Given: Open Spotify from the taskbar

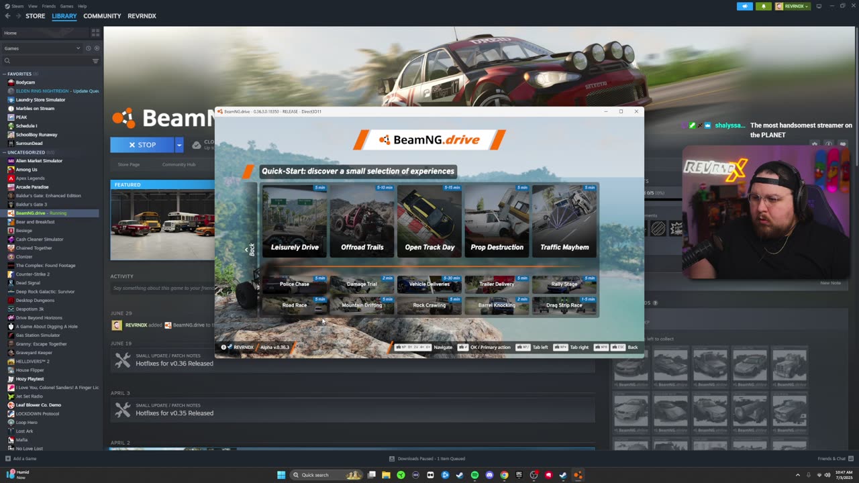Looking at the screenshot, I should coord(474,475).
